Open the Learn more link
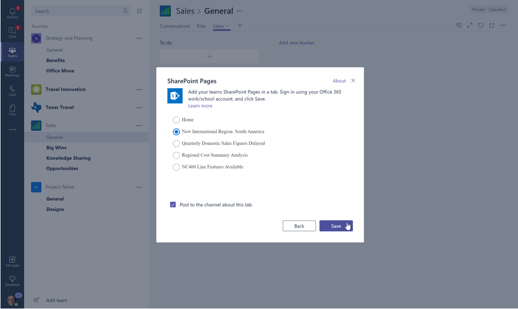This screenshot has height=309, width=518. click(x=200, y=106)
